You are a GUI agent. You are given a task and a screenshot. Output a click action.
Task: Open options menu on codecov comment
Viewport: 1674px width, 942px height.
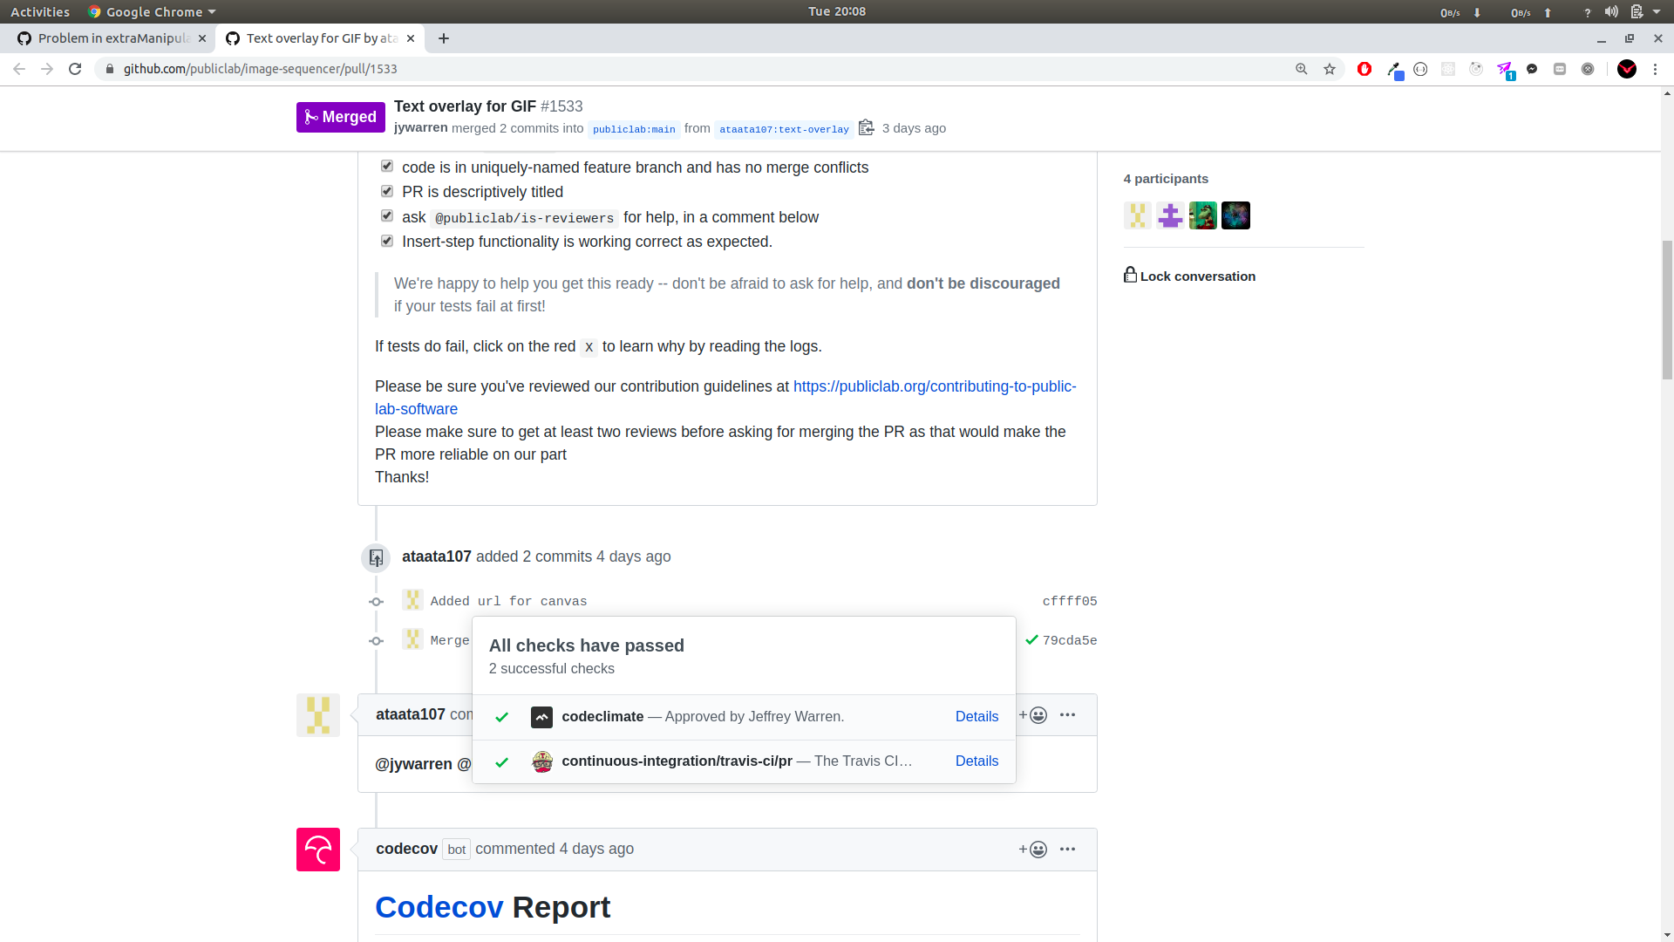[1067, 850]
